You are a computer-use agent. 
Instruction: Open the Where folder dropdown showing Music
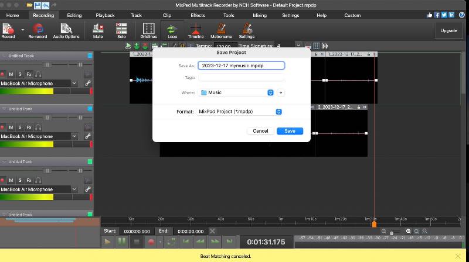(x=237, y=92)
